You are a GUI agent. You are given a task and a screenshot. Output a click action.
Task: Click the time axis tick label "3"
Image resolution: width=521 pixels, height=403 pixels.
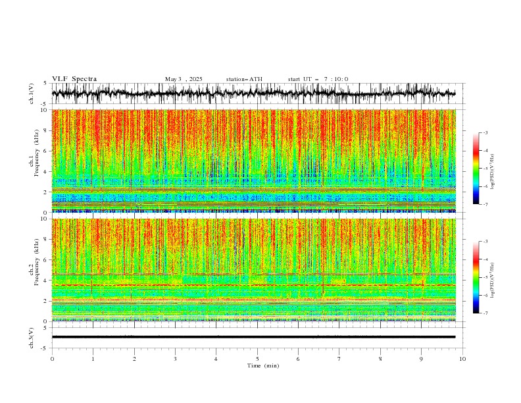pos(175,359)
